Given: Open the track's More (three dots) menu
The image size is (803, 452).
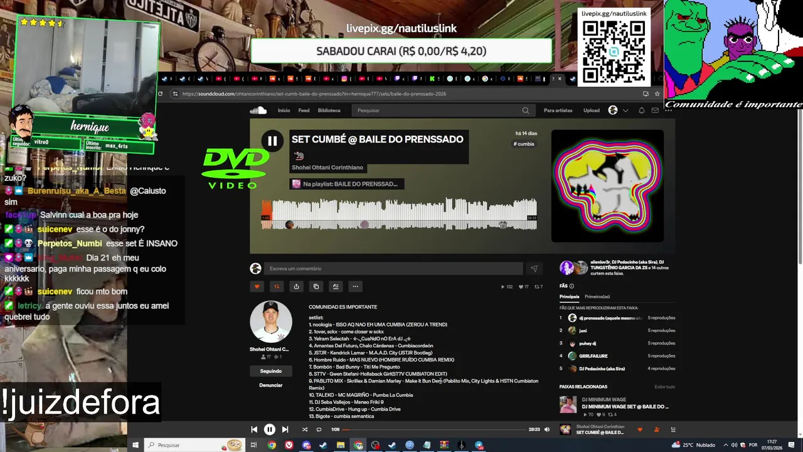Looking at the screenshot, I should 355,286.
